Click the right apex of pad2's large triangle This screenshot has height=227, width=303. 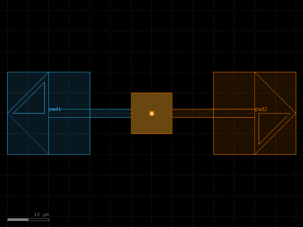(295, 113)
